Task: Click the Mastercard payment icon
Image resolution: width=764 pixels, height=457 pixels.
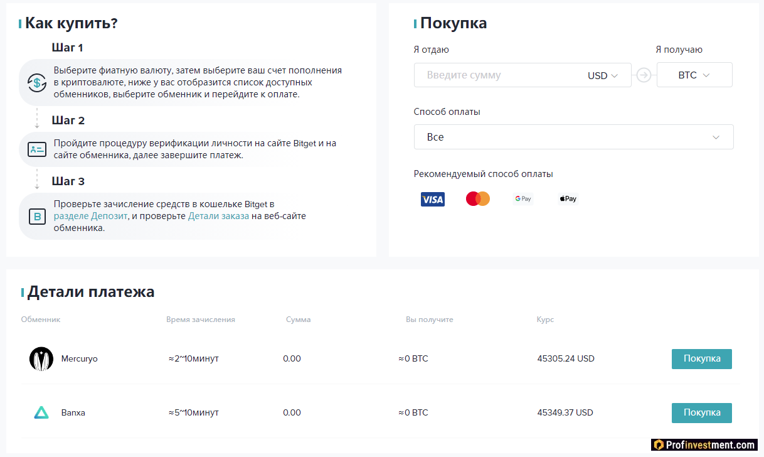Action: pos(477,199)
